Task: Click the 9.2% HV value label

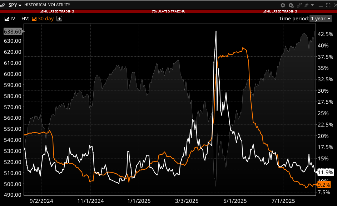Action: click(x=324, y=185)
